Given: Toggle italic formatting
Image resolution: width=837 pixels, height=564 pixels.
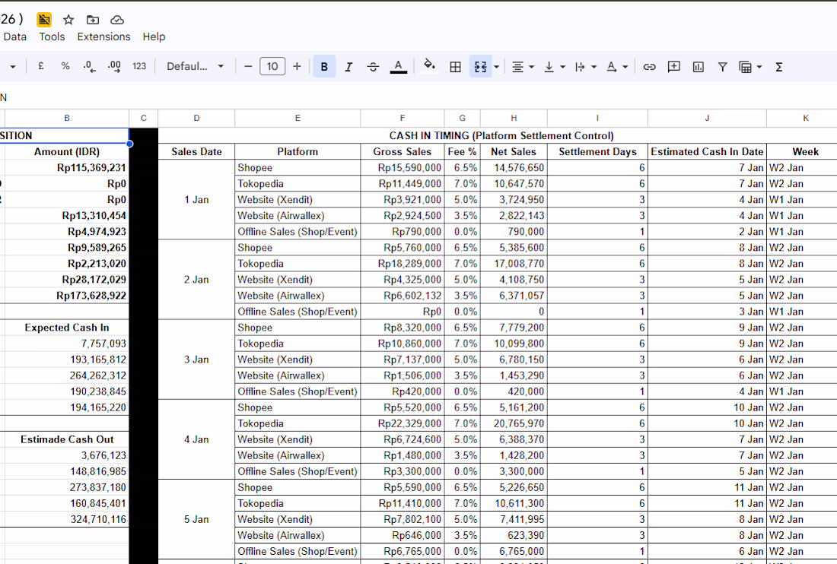Looking at the screenshot, I should point(348,67).
